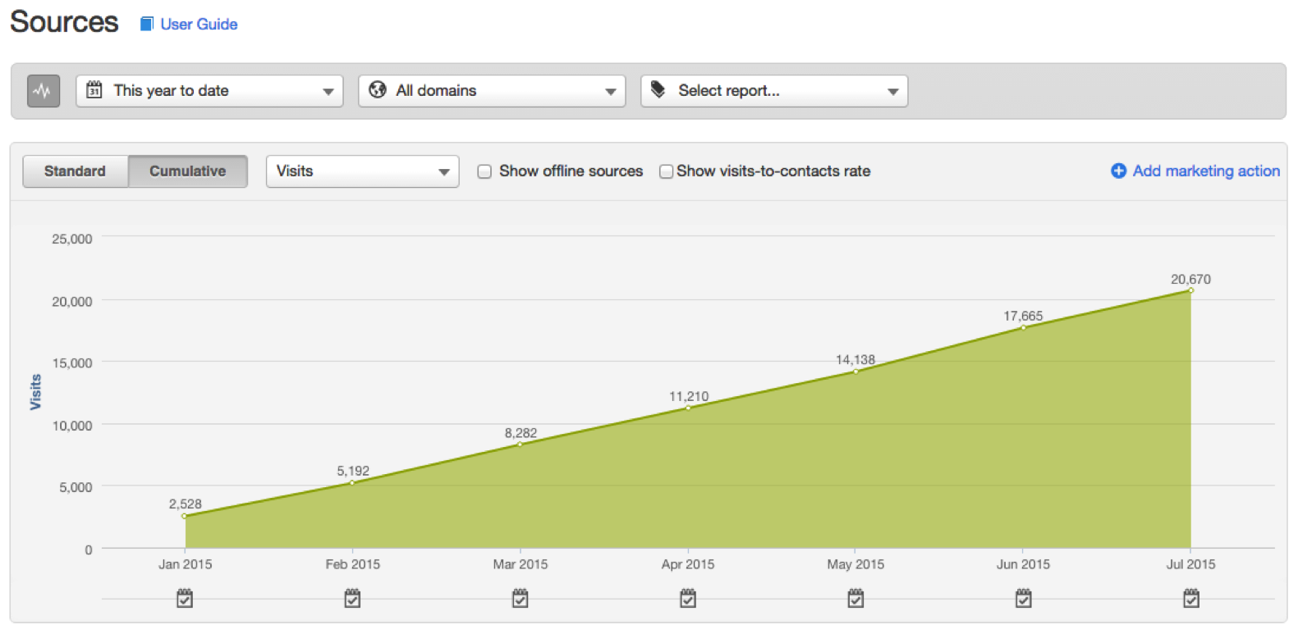Screen dimensions: 1298x634
Task: Open the Select report dropdown
Action: tap(774, 91)
